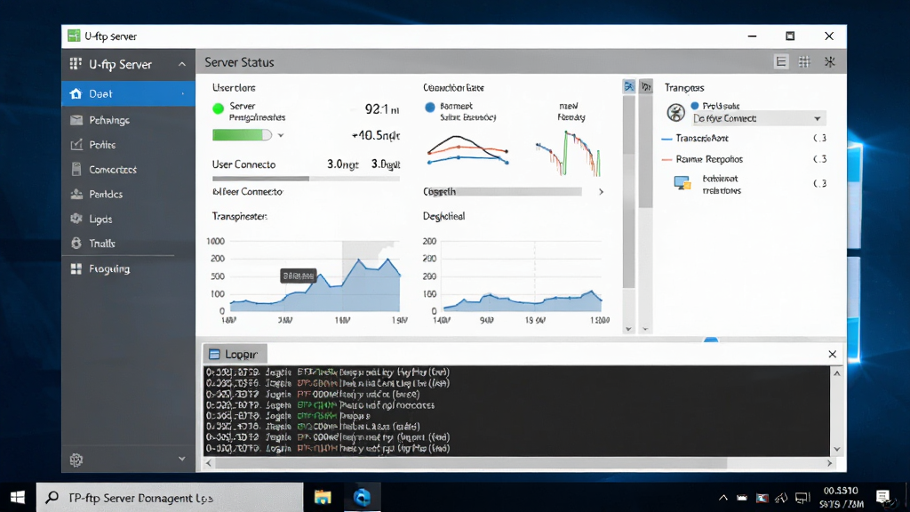The height and width of the screenshot is (512, 910).
Task: Click the Tnaiils sidebar icon
Action: [x=76, y=244]
